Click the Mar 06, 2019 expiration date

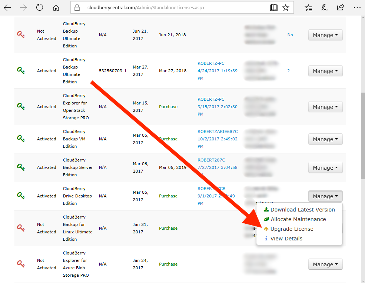pyautogui.click(x=173, y=167)
